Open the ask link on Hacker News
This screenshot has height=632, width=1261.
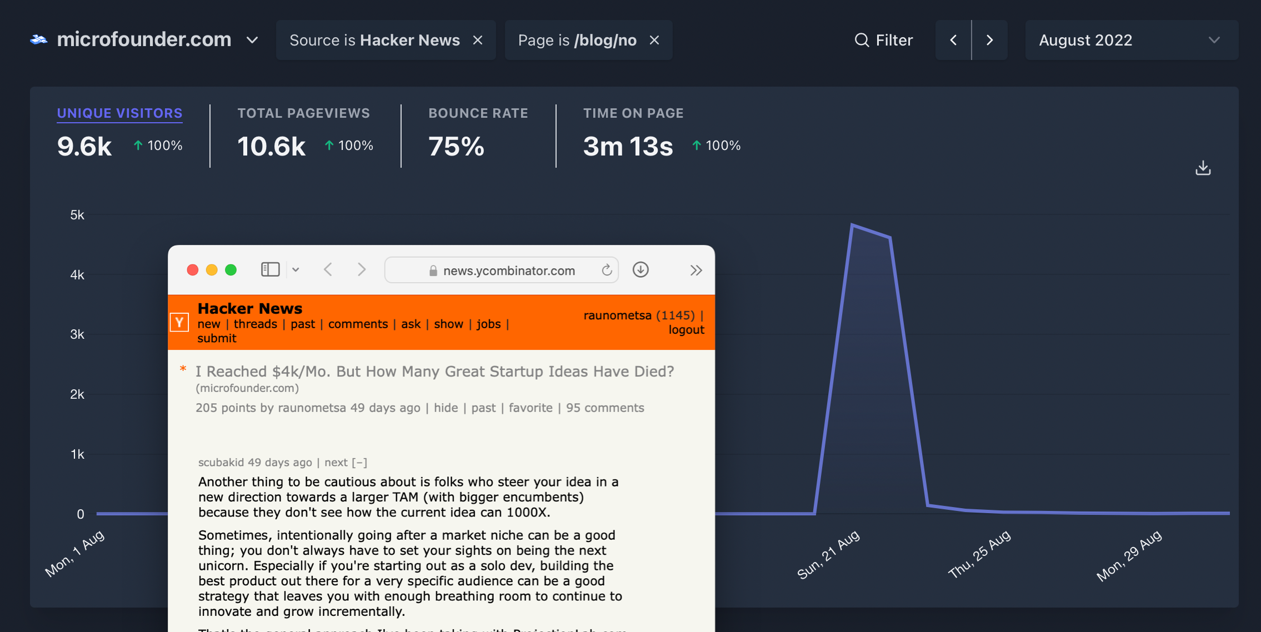(411, 324)
